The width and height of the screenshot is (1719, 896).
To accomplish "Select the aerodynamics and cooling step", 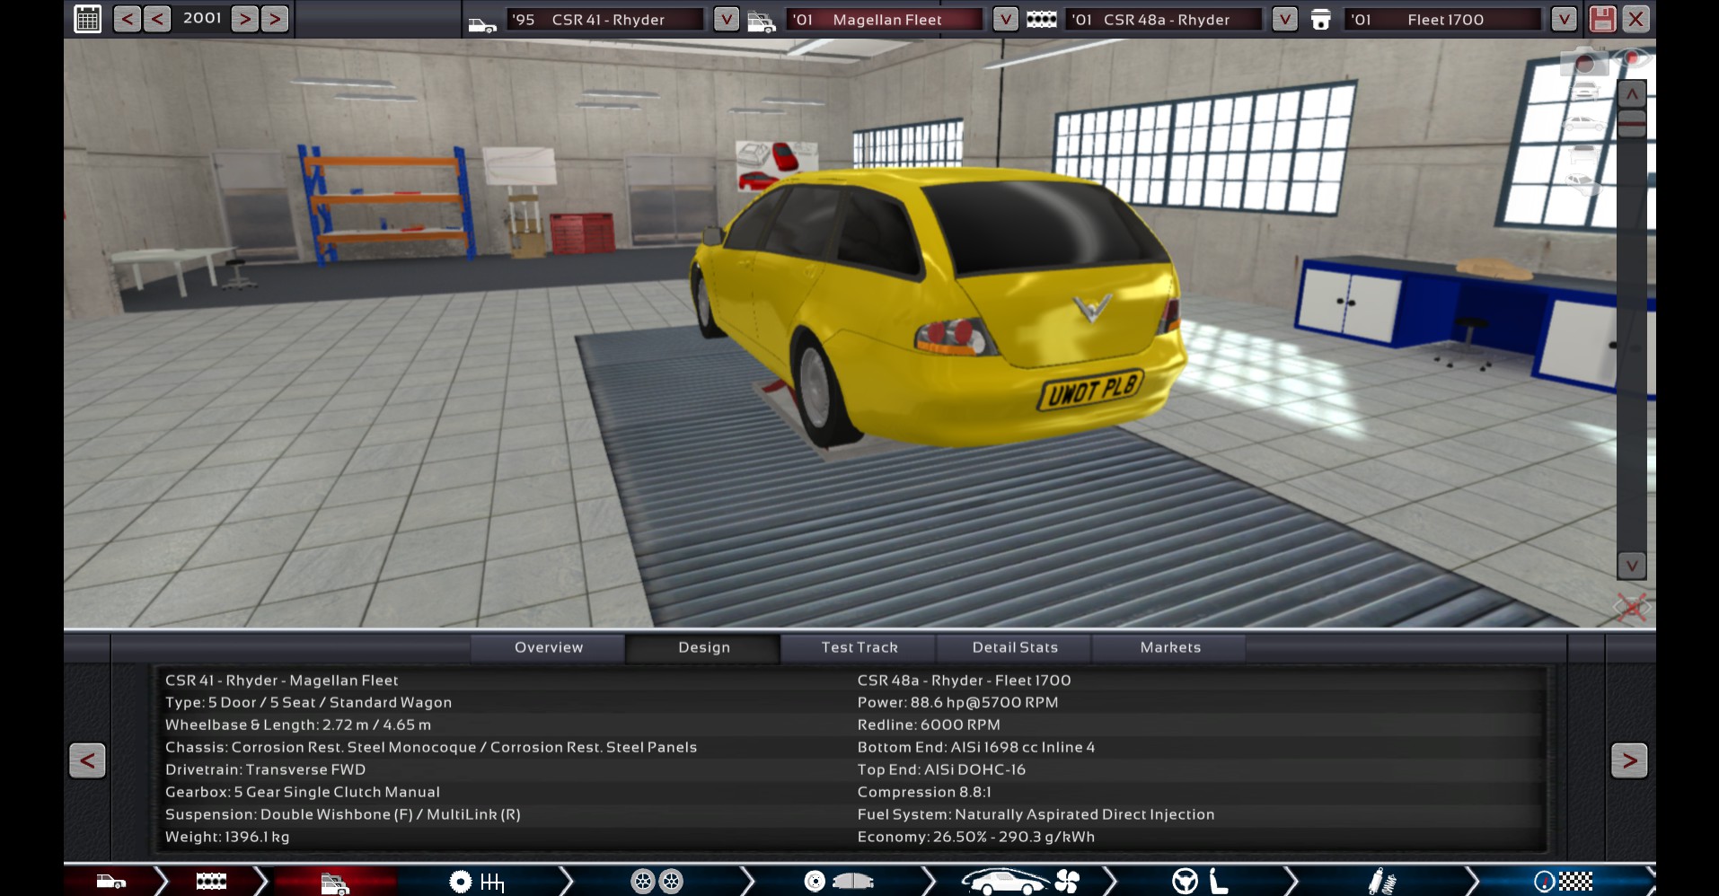I will [1019, 882].
